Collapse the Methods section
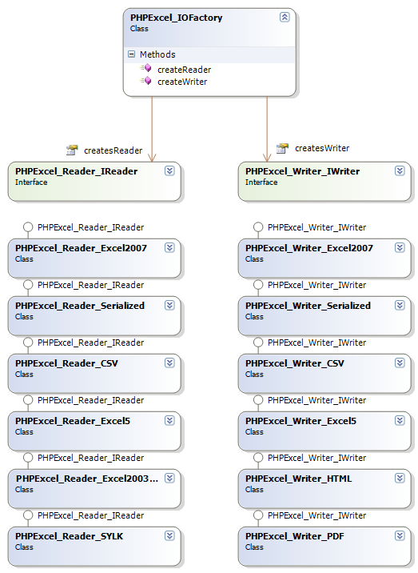Screen dimensions: 418x573 pyautogui.click(x=131, y=54)
